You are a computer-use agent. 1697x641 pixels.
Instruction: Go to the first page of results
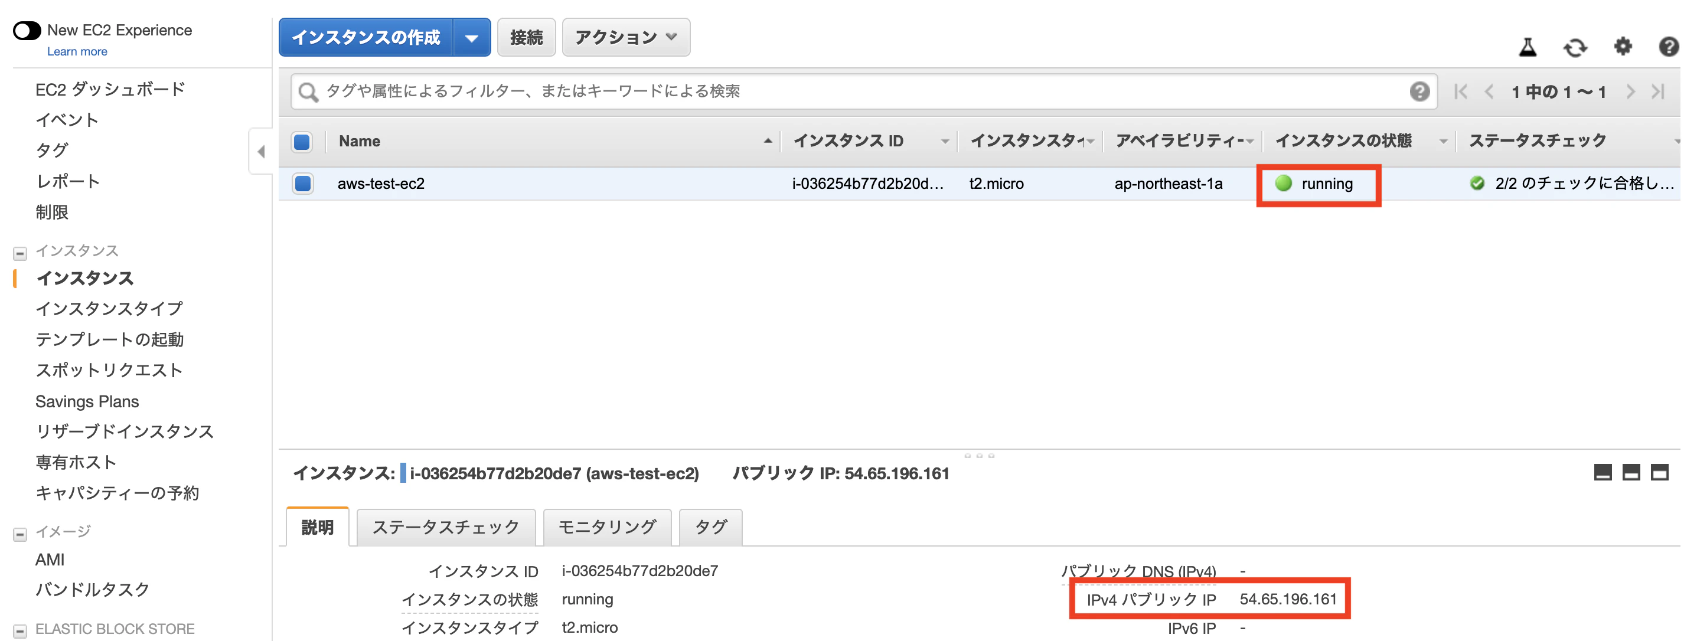(x=1460, y=91)
